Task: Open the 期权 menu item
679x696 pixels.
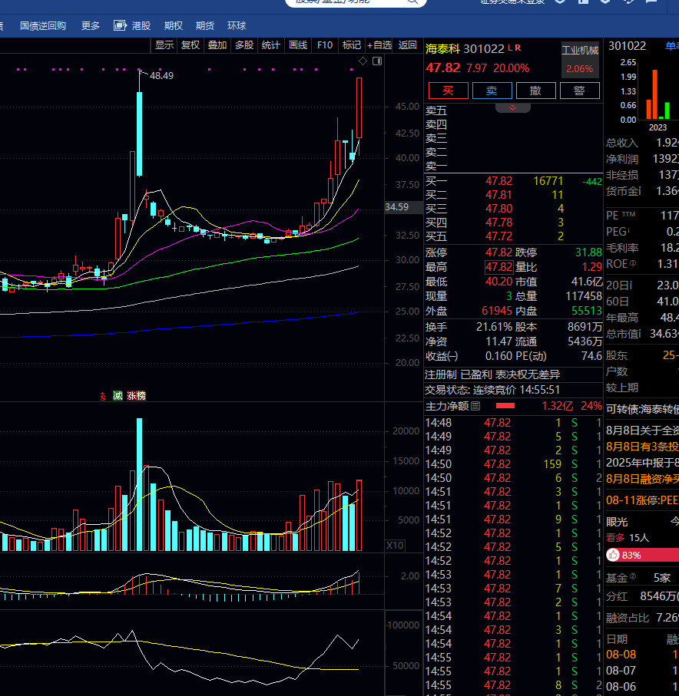Action: 174,26
